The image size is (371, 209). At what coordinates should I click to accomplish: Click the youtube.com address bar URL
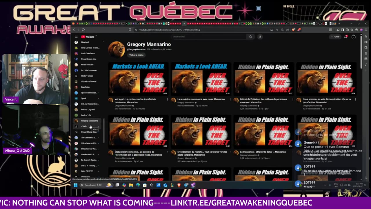170,30
